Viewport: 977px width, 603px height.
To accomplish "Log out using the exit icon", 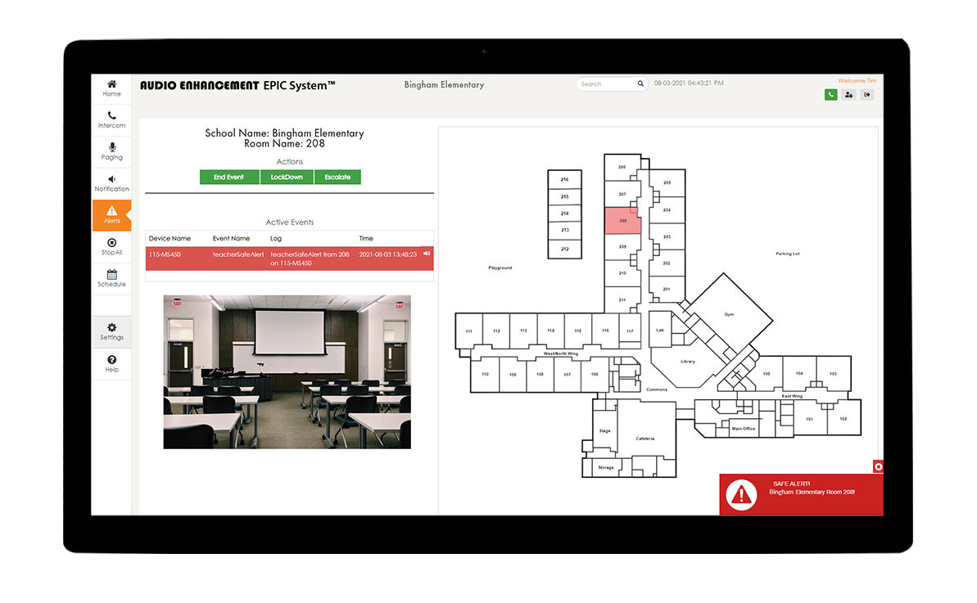I will [x=866, y=95].
